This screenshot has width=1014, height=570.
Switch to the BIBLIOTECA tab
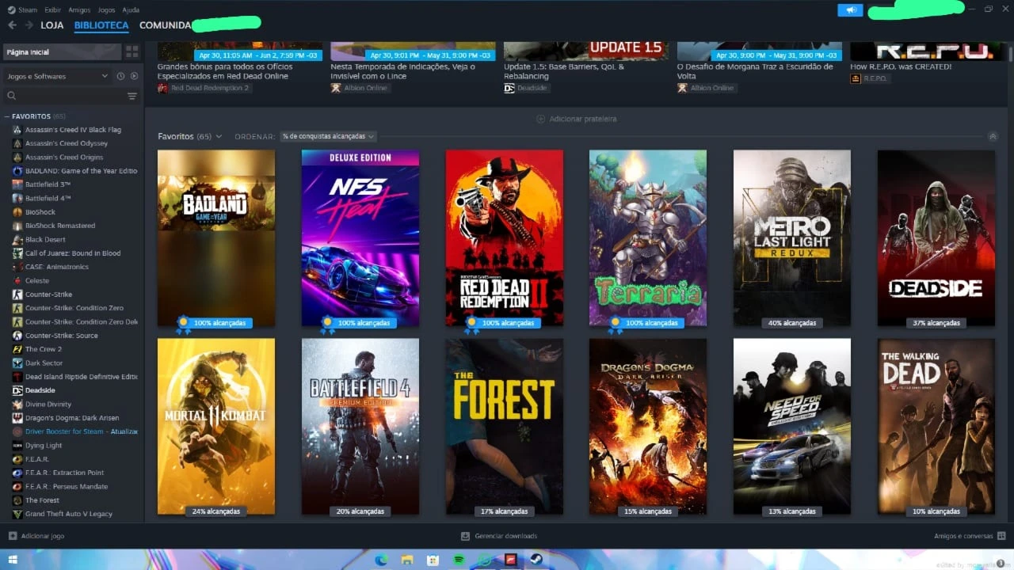pyautogui.click(x=101, y=25)
